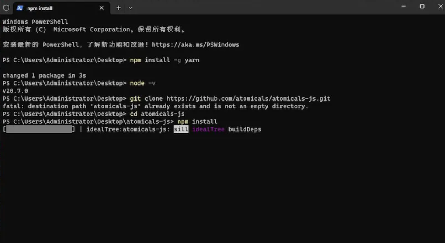The height and width of the screenshot is (243, 445).
Task: Click the 'v20.7.0' version output
Action: 15,91
